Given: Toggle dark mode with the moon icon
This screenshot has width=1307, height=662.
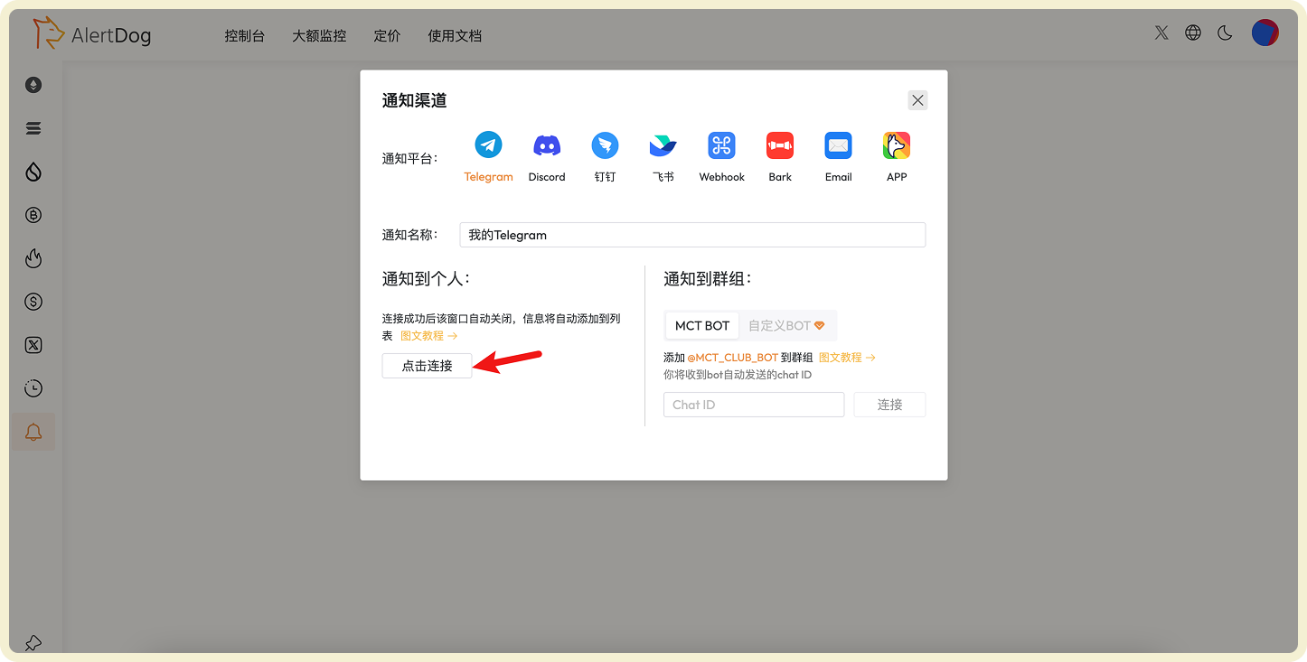Looking at the screenshot, I should [x=1224, y=33].
